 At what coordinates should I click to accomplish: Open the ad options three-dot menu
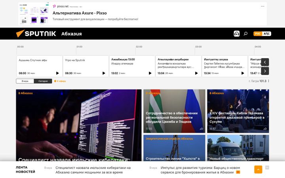[262, 6]
